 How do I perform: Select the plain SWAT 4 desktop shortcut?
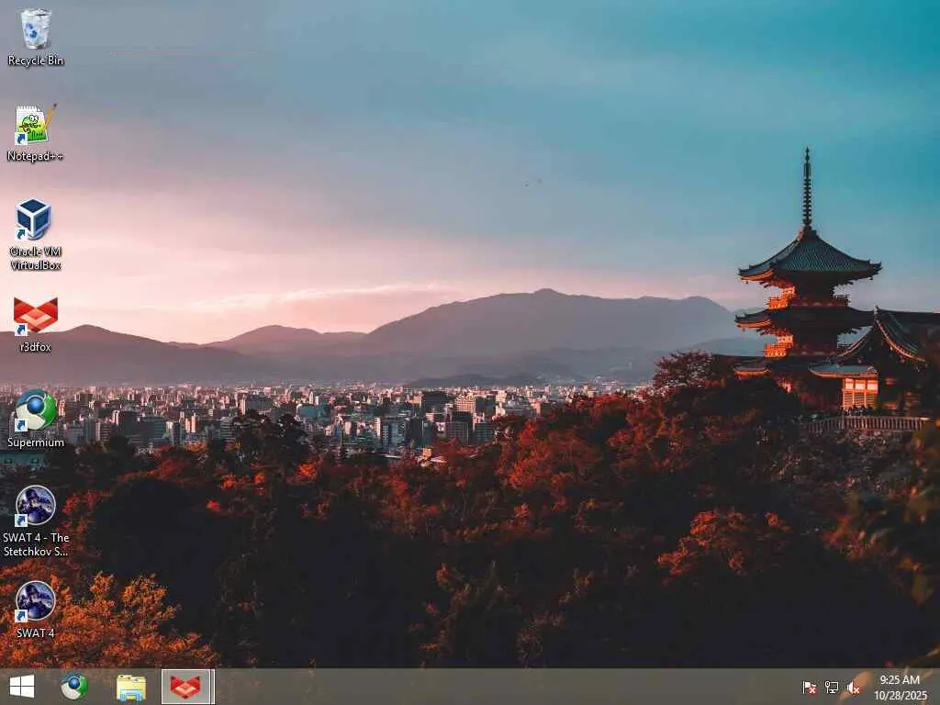36,610
